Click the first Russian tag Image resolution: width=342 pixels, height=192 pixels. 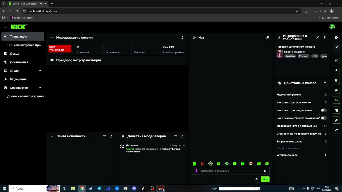[290, 56]
